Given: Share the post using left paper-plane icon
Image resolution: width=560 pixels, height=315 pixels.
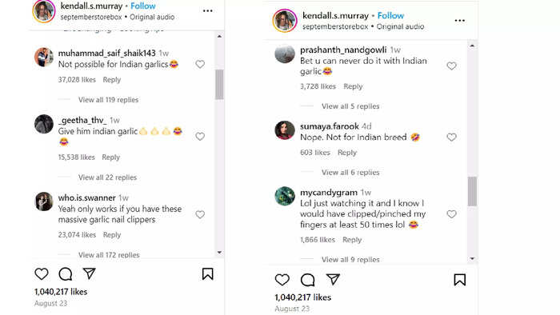Looking at the screenshot, I should click(89, 273).
